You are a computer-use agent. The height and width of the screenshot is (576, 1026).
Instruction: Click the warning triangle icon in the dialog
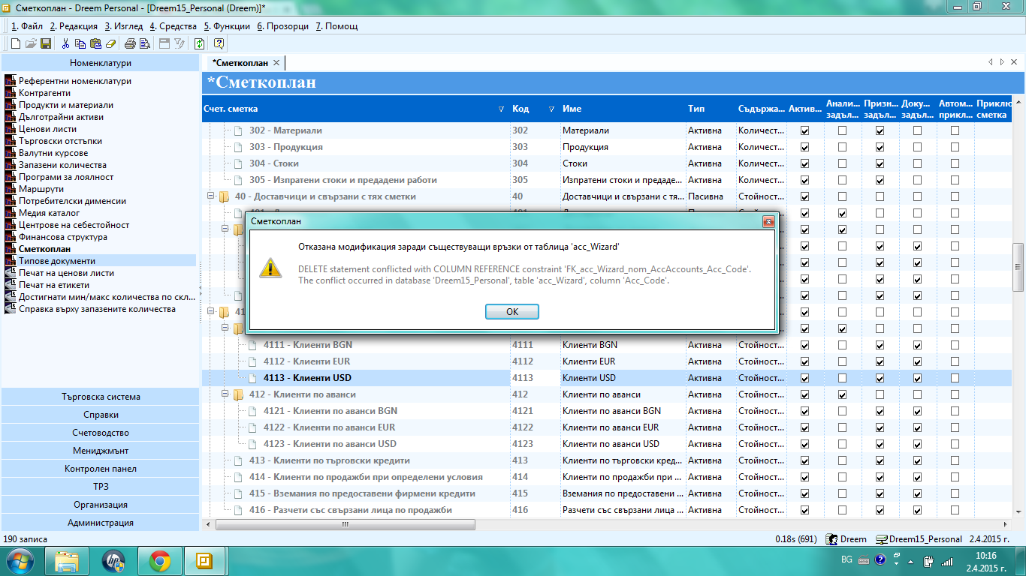(x=269, y=268)
